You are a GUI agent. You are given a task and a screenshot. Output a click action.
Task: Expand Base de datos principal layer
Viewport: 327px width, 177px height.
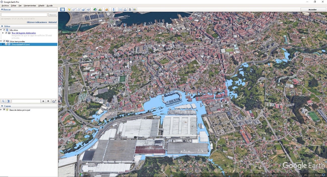tap(1, 110)
